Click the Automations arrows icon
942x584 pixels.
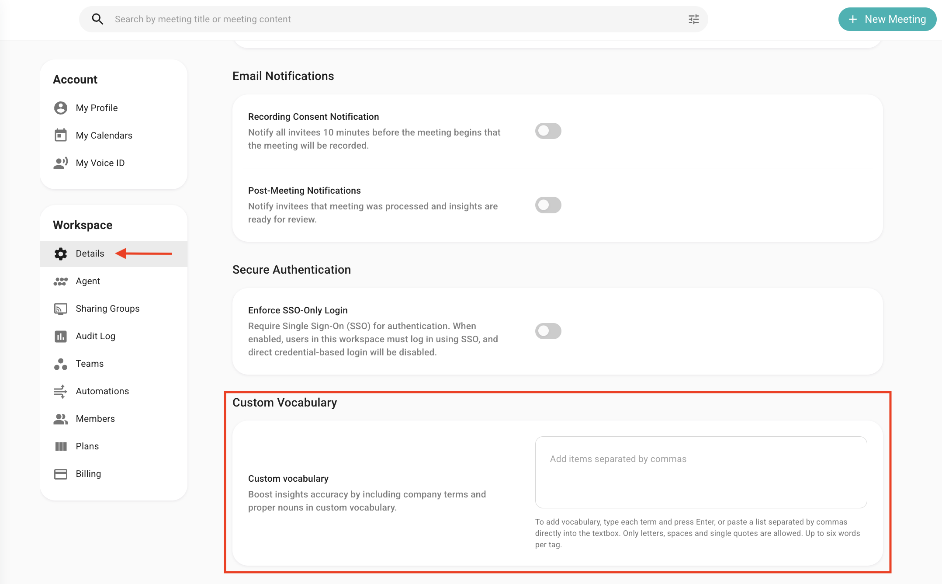(61, 391)
